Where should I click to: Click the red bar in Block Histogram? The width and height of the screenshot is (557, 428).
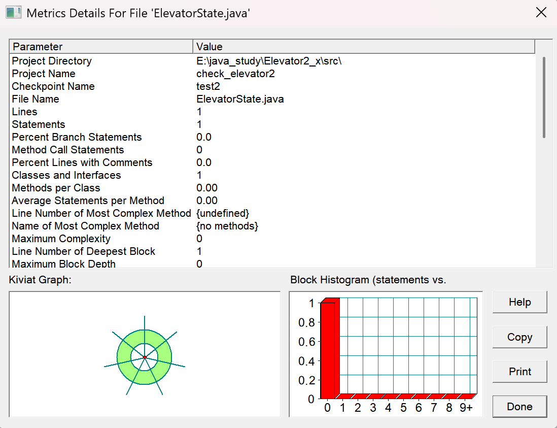tap(330, 349)
